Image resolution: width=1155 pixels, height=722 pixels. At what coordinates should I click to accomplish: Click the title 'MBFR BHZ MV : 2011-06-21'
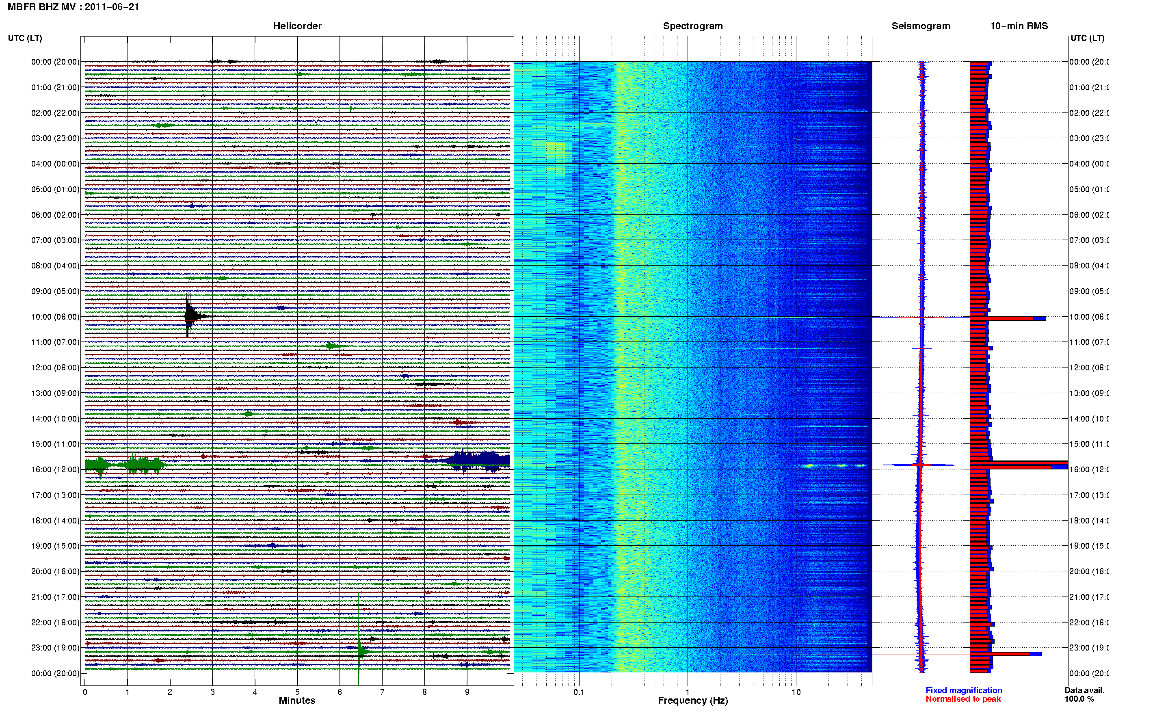[x=73, y=7]
